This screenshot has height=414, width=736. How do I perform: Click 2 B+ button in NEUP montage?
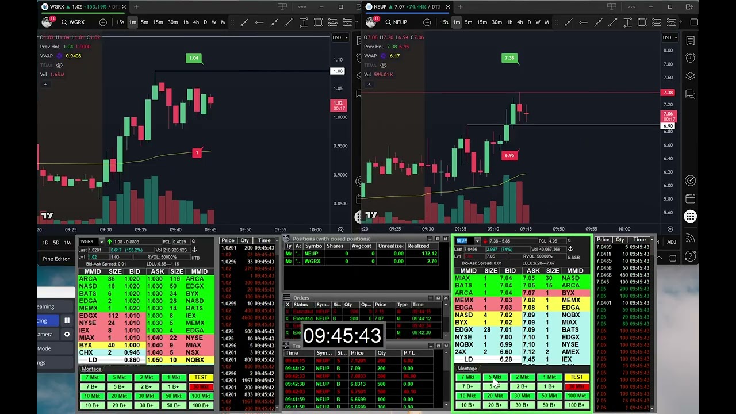(522, 387)
